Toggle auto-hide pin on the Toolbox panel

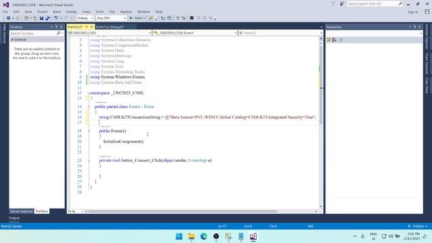click(x=57, y=27)
